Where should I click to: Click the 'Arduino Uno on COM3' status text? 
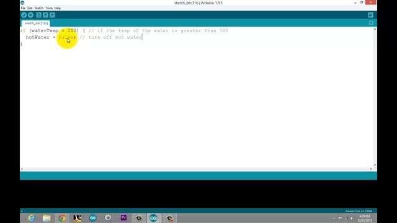pos(359,211)
